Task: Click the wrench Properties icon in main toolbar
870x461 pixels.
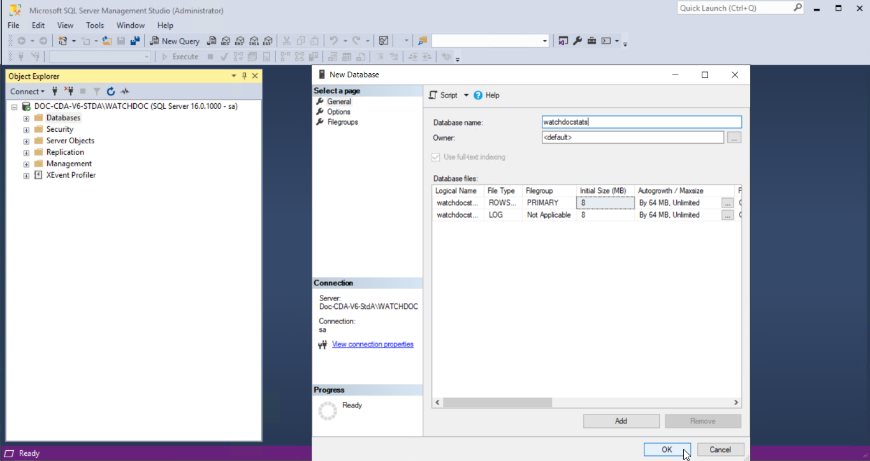Action: (x=577, y=41)
